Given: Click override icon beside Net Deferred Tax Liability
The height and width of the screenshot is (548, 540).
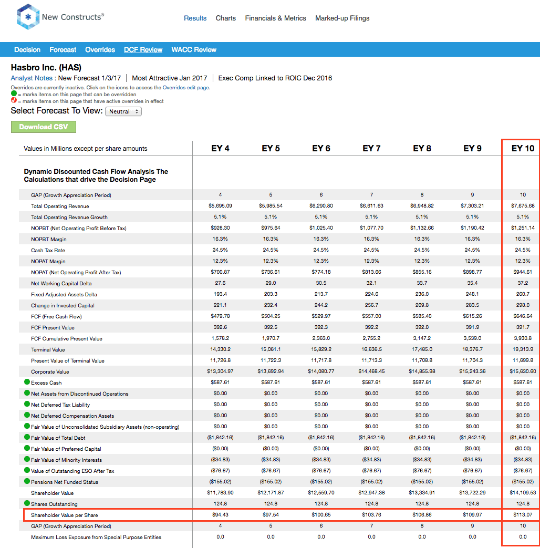Looking at the screenshot, I should (27, 404).
